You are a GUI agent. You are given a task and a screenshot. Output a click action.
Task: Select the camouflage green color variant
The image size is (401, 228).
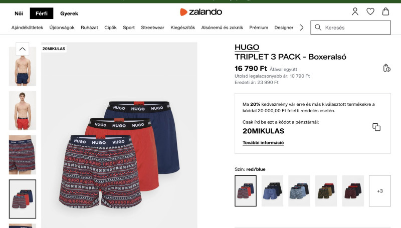pos(326,191)
